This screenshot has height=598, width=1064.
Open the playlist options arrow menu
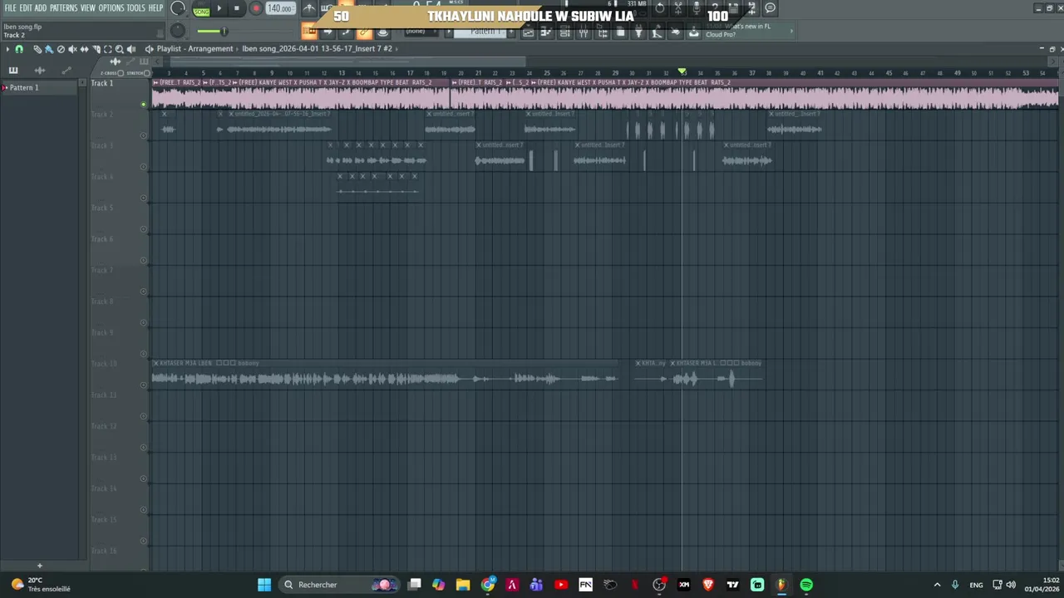pos(7,49)
